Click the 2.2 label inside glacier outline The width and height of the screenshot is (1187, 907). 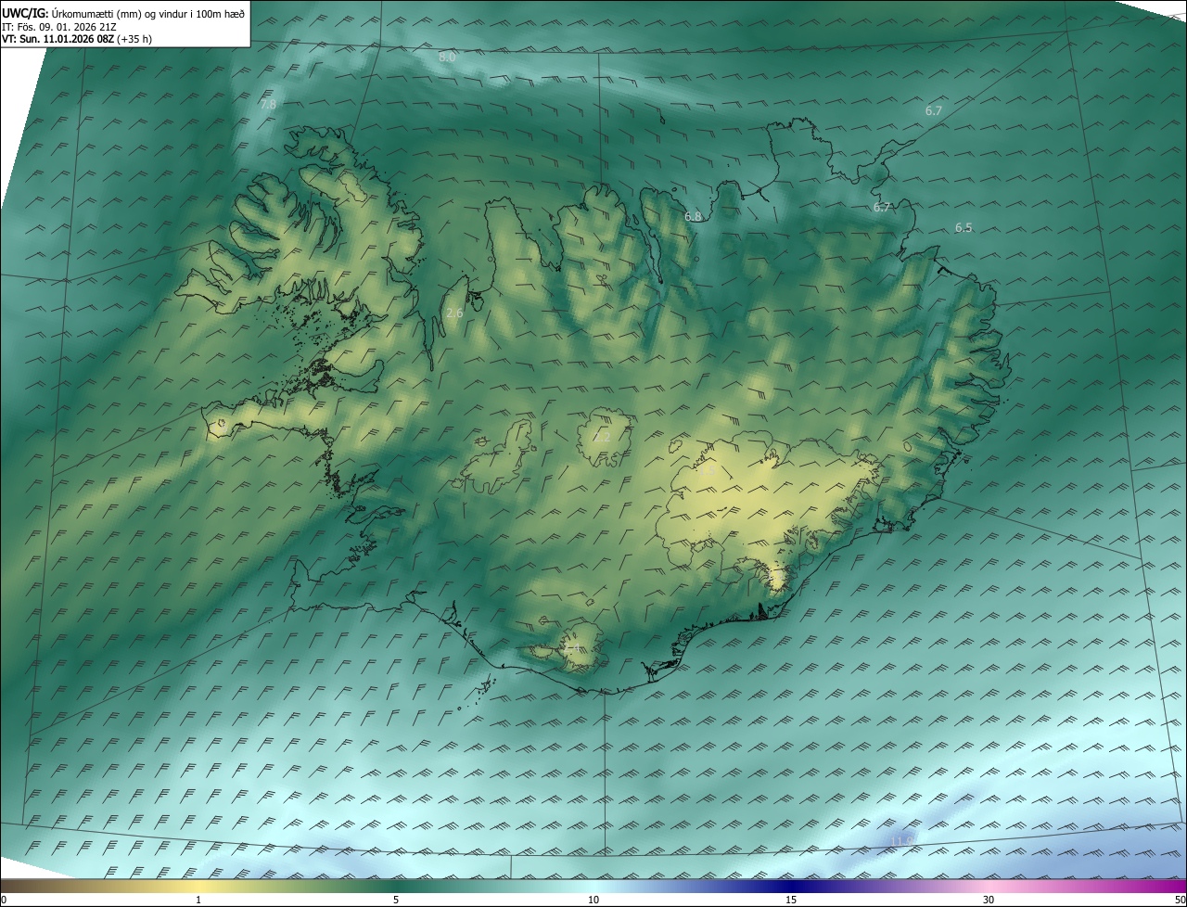point(603,438)
